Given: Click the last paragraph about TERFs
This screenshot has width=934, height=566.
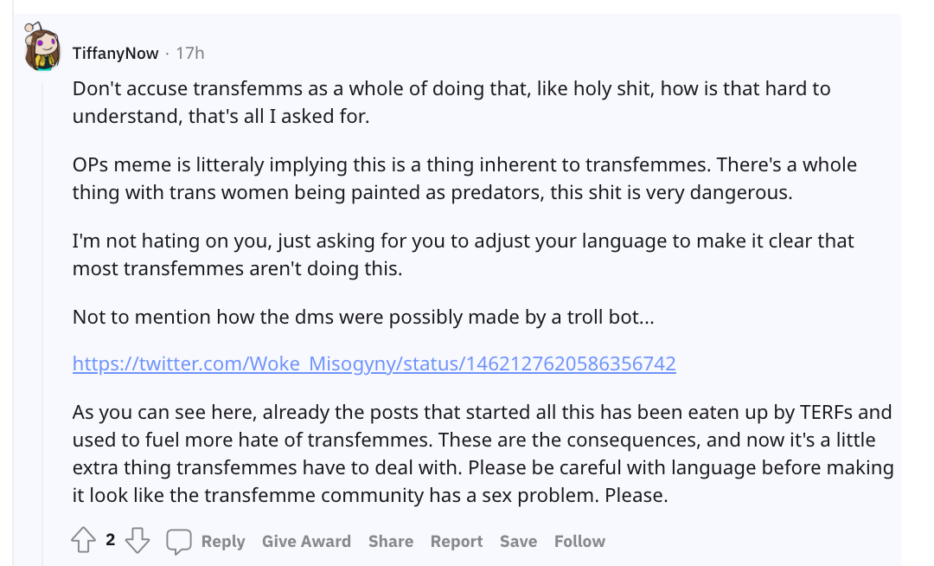Looking at the screenshot, I should pos(483,453).
